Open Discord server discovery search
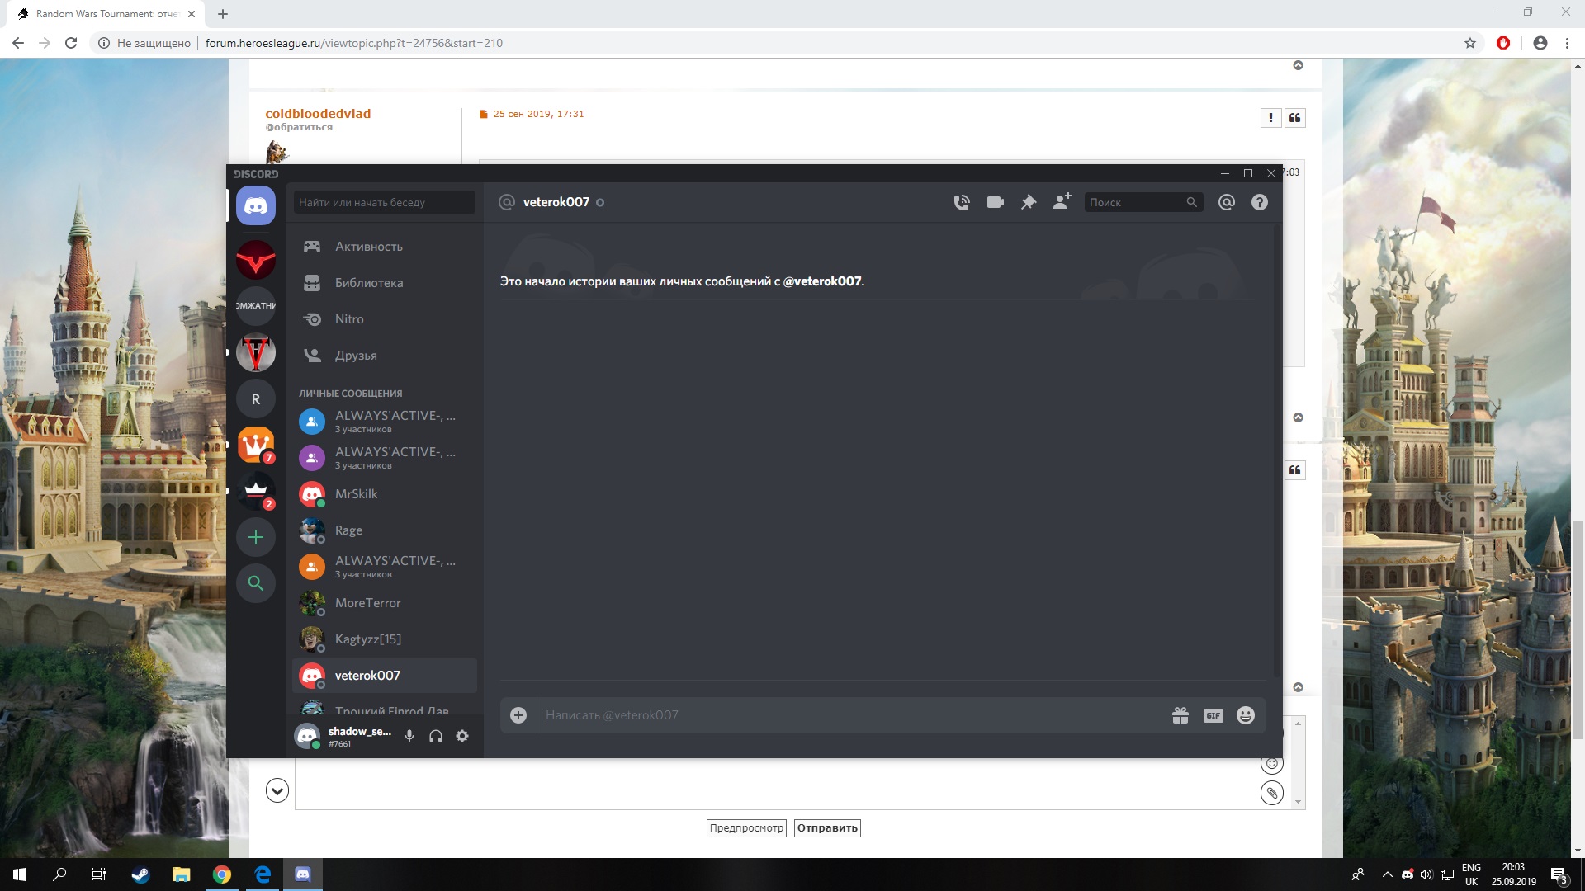Image resolution: width=1585 pixels, height=891 pixels. click(x=256, y=583)
